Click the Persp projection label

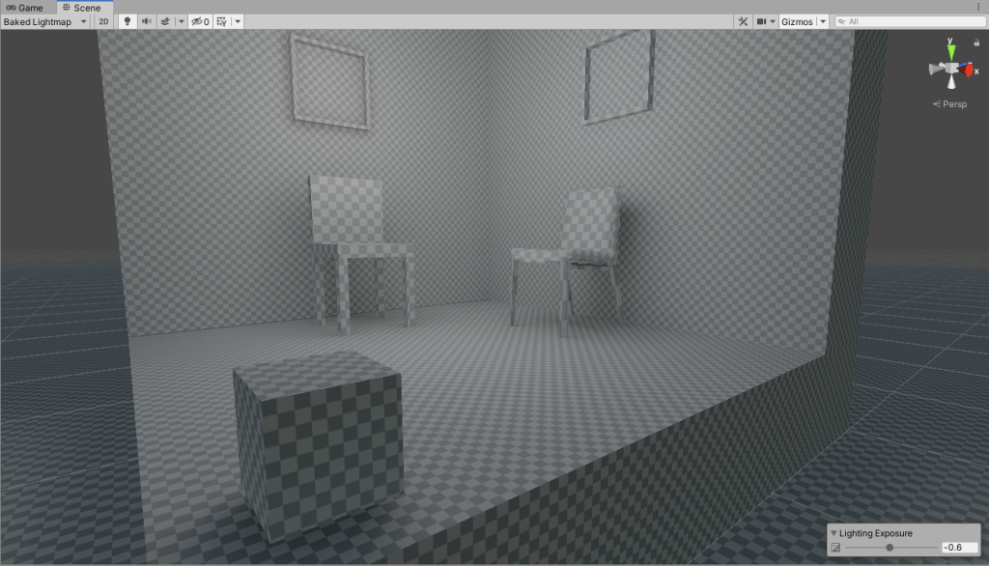tap(950, 103)
